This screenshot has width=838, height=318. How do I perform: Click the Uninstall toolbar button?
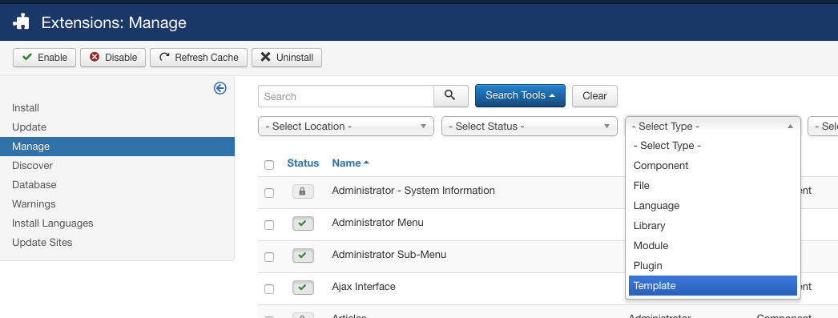click(287, 57)
